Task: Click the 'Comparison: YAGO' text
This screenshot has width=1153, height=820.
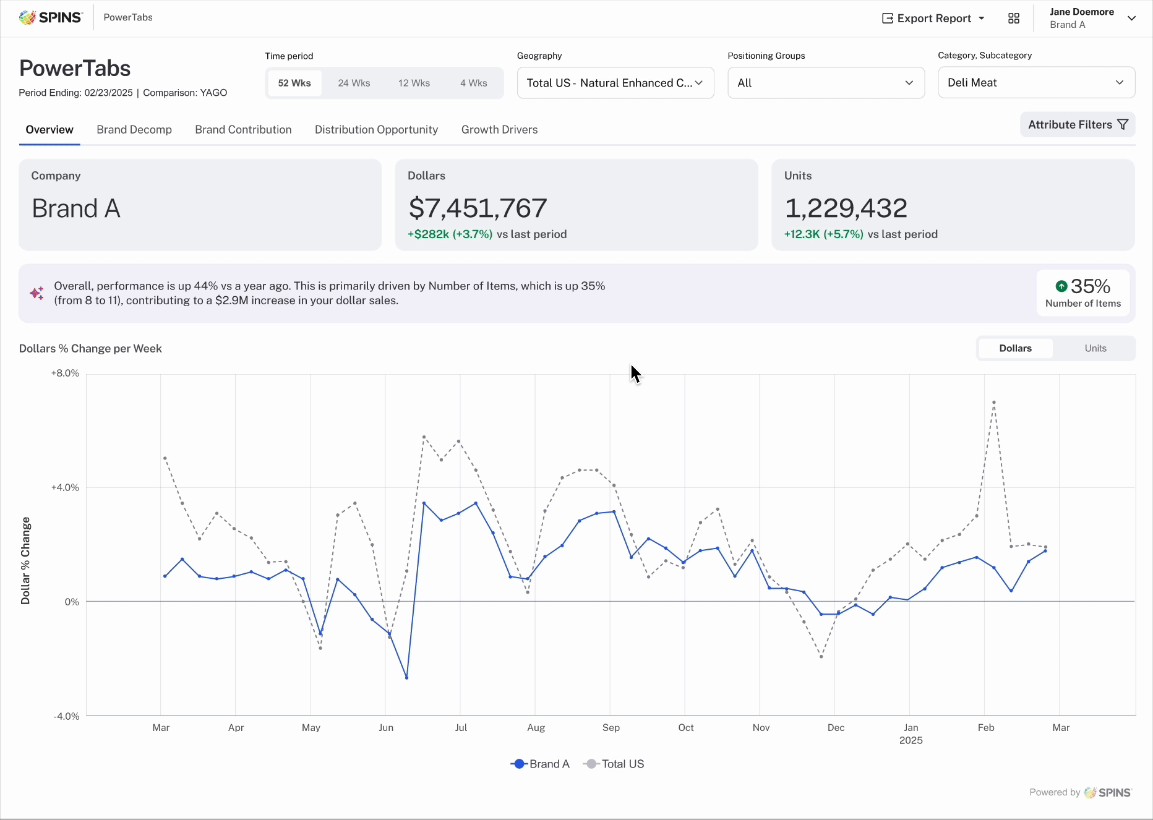Action: tap(185, 93)
